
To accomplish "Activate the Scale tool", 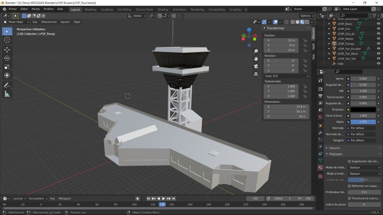I will point(7,67).
